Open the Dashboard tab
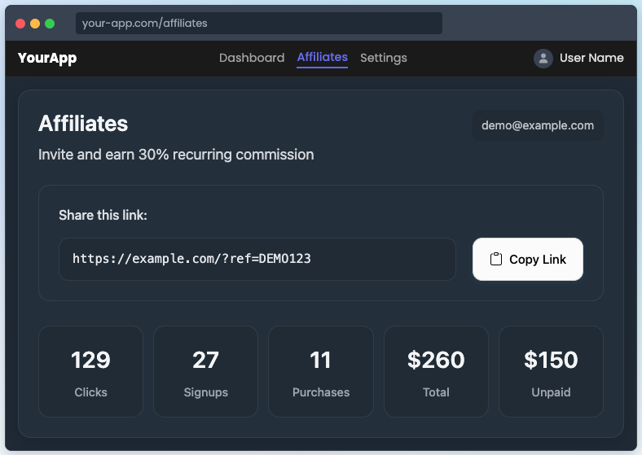The image size is (642, 455). (x=252, y=58)
